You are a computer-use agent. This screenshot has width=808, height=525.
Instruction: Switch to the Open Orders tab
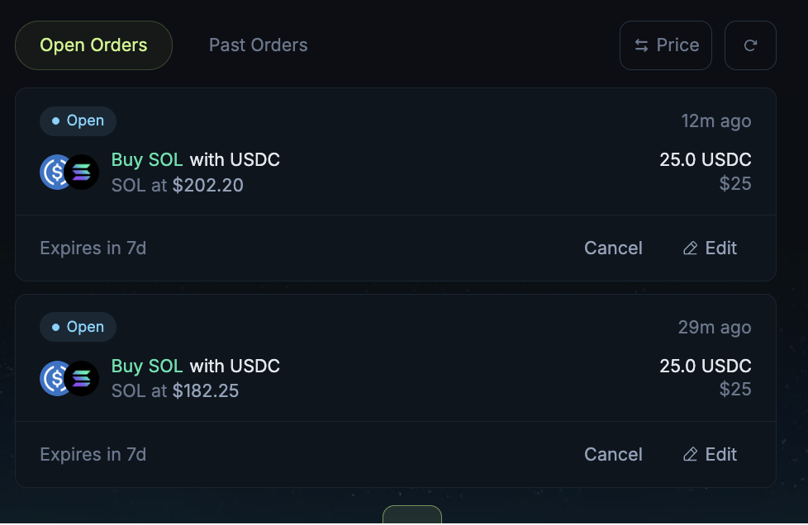tap(93, 45)
